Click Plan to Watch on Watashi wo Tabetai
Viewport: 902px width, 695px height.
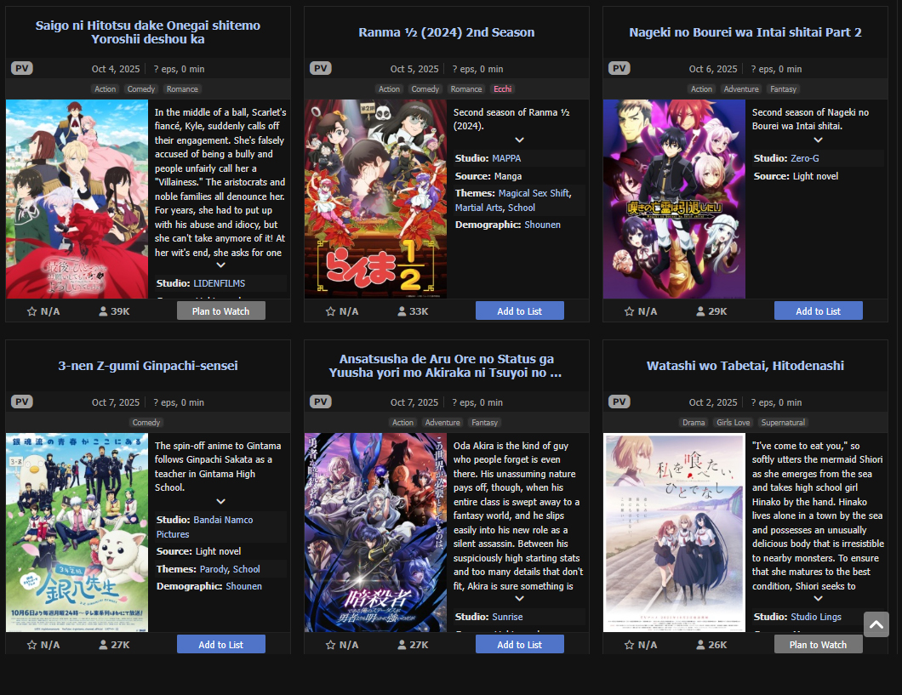[x=818, y=645]
